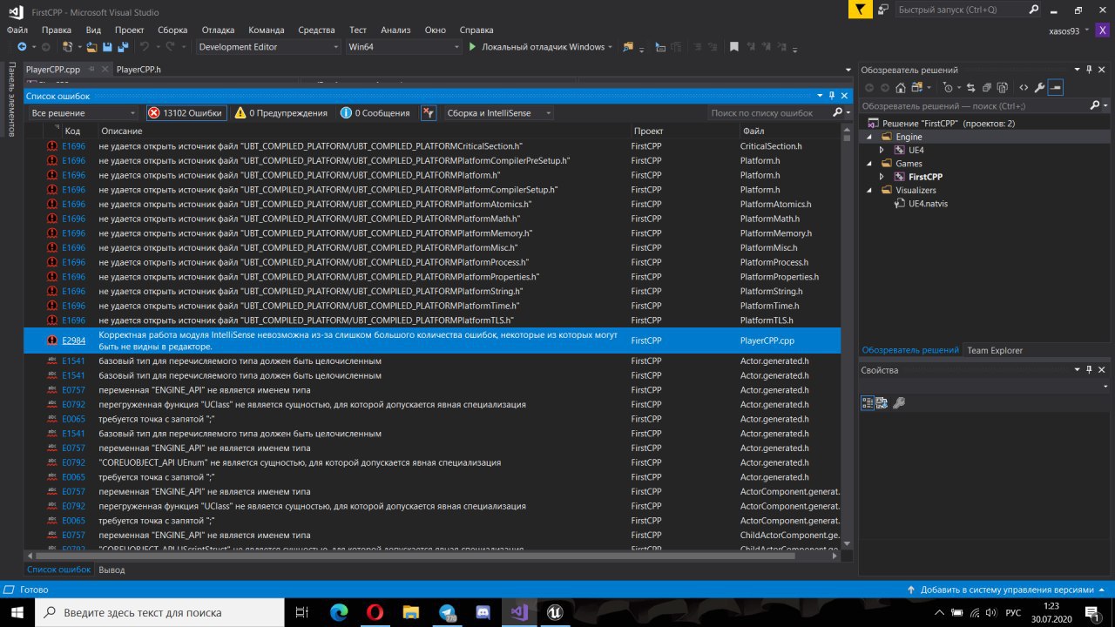This screenshot has height=627, width=1115.
Task: Click Opera browser icon in taskbar
Action: coord(375,612)
